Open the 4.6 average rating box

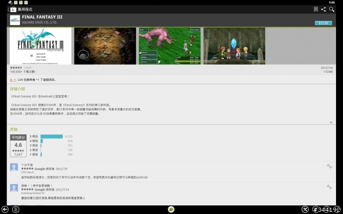click(x=18, y=146)
